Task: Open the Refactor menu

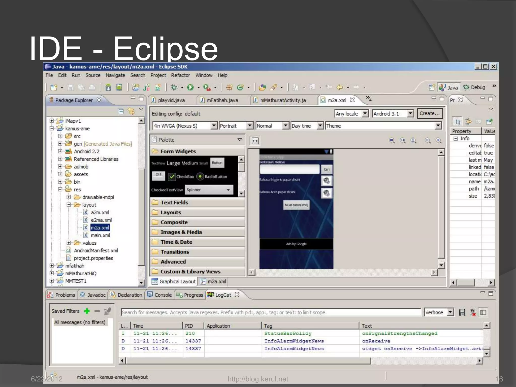Action: coord(180,75)
